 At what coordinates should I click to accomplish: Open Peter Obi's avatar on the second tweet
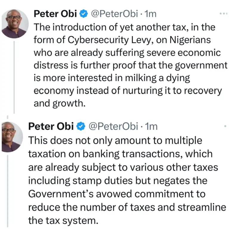[11, 136]
